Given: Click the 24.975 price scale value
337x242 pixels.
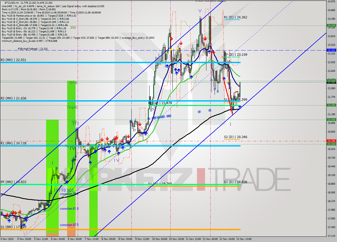Looking at the screenshot, I should [331, 2].
